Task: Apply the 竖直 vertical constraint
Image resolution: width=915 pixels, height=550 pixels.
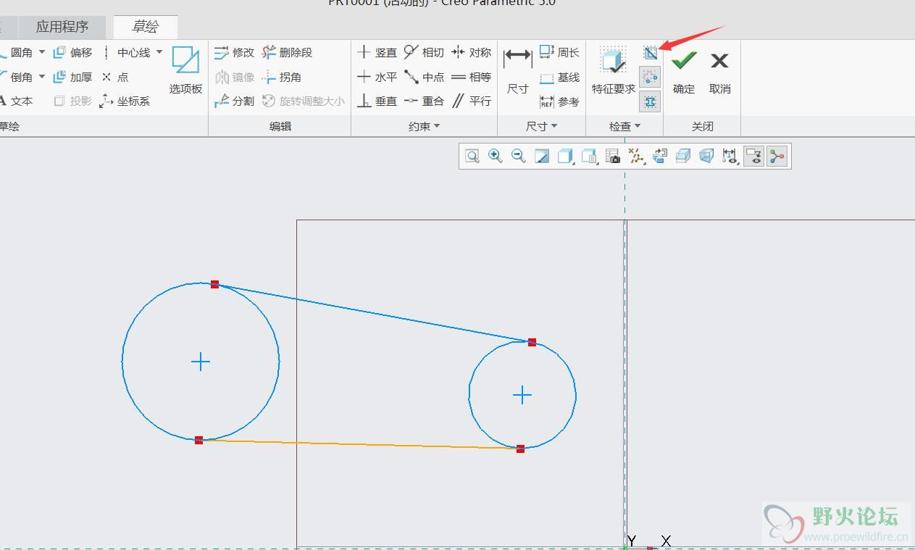Action: 377,52
